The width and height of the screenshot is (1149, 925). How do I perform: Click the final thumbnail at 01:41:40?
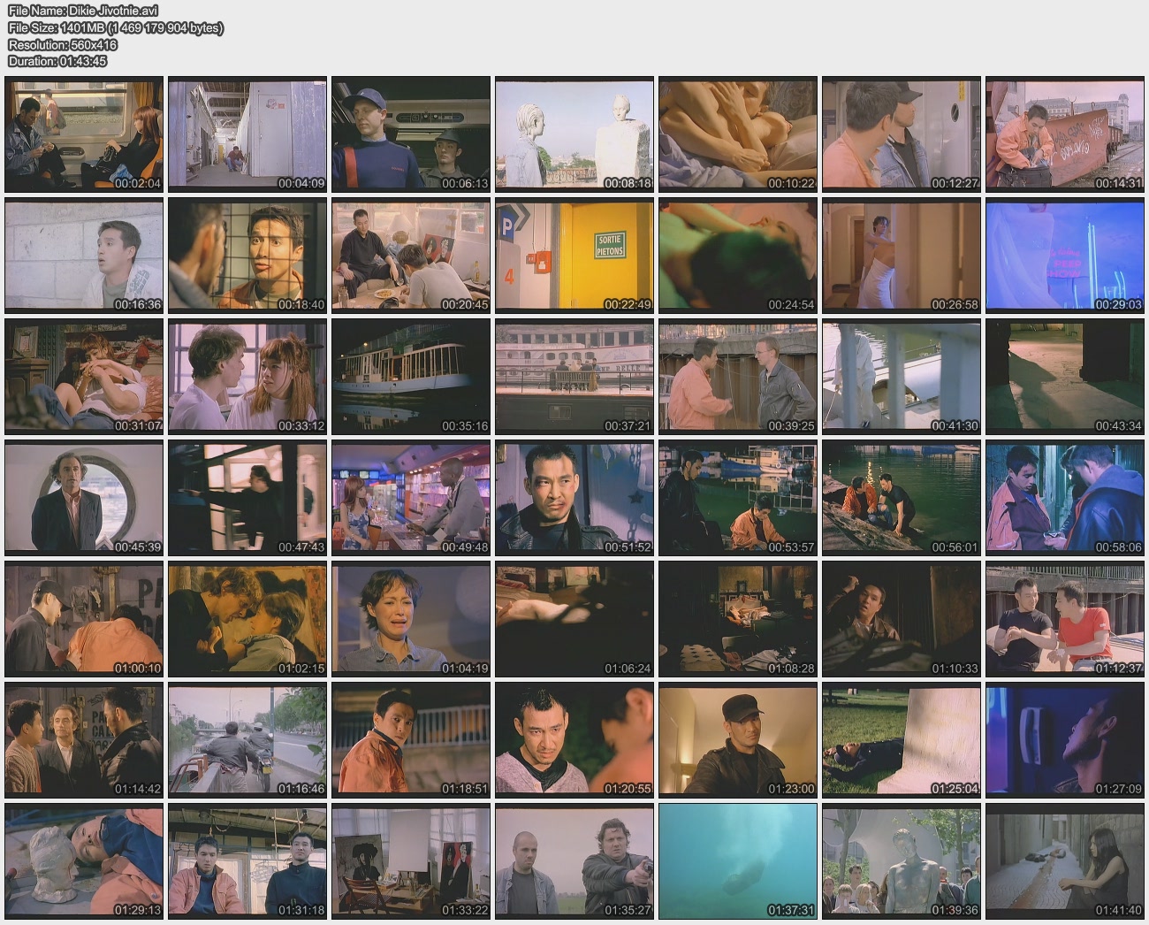coord(1064,861)
